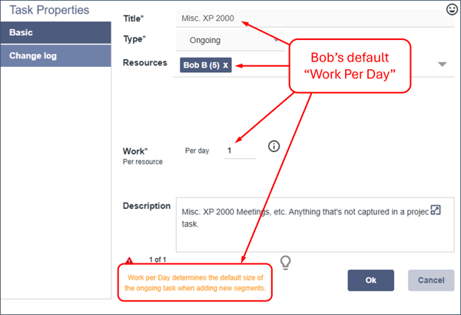This screenshot has height=315, width=461.
Task: Click the red warning triangle icon
Action: 129,260
